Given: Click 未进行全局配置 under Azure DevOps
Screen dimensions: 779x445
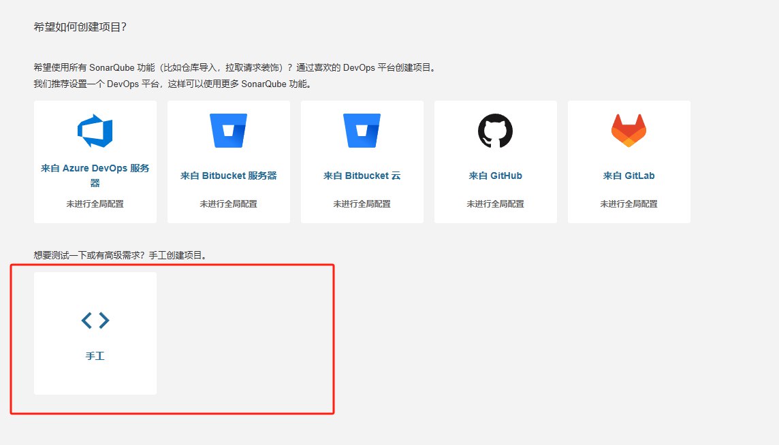Looking at the screenshot, I should (95, 203).
